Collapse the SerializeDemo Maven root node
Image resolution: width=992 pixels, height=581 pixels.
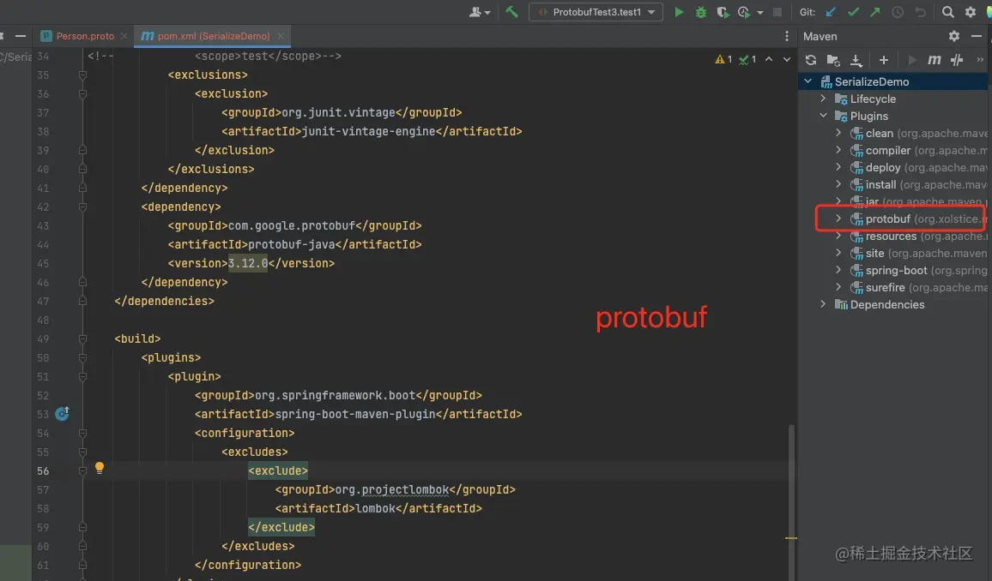[x=808, y=81]
